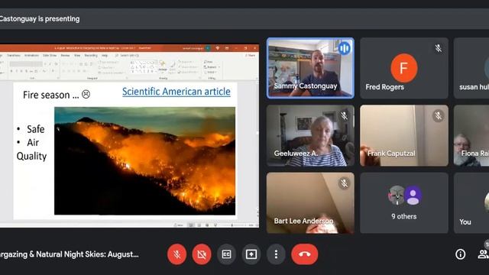The height and width of the screenshot is (275, 489).
Task: Toggle Notes pane in PowerPoint status bar
Action: pyautogui.click(x=179, y=225)
